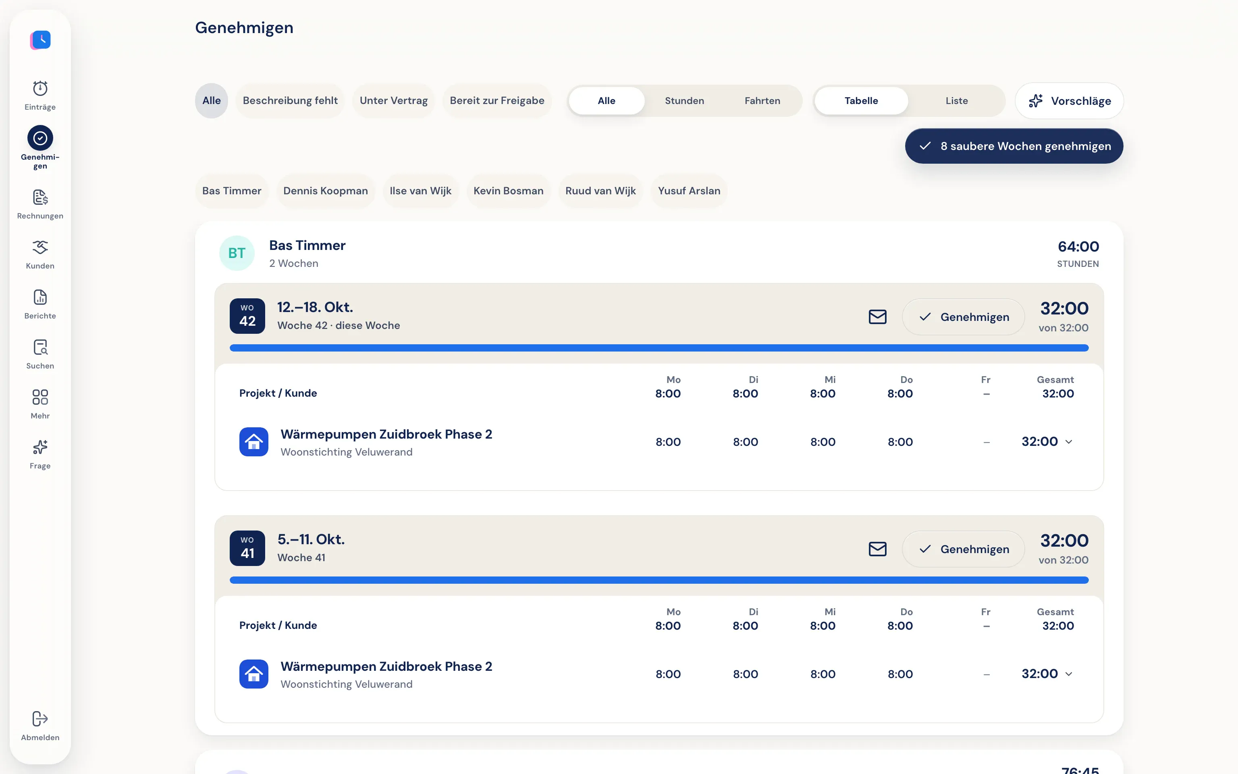The height and width of the screenshot is (774, 1238).
Task: Filter by Bereit zur Freigabe
Action: [497, 101]
